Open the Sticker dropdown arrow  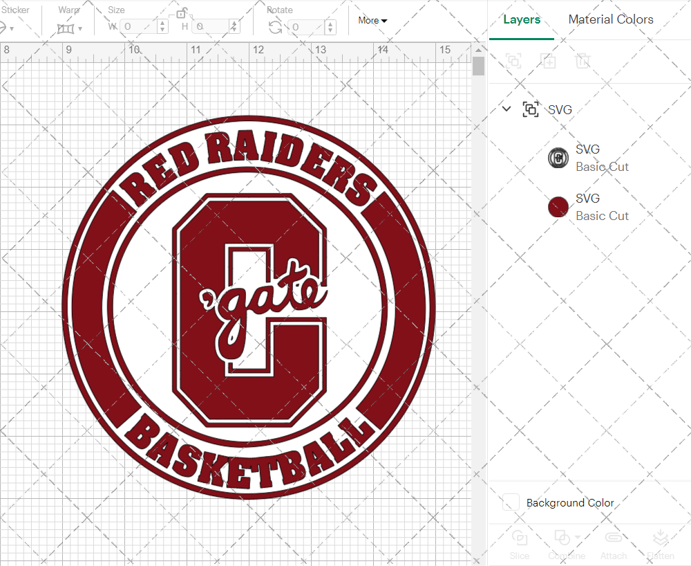12,28
